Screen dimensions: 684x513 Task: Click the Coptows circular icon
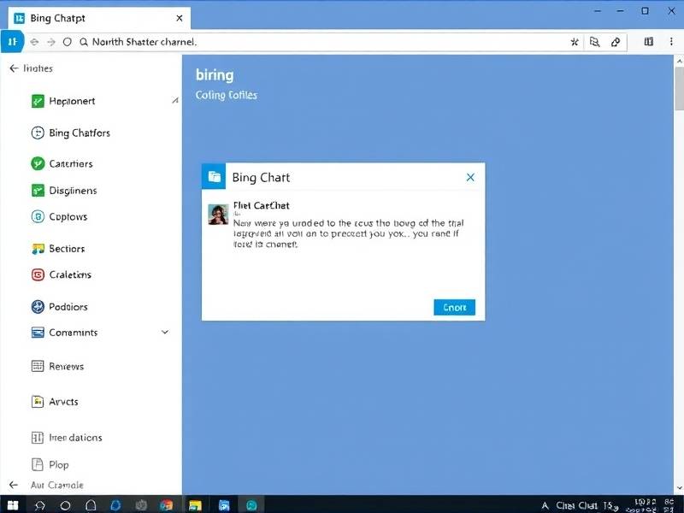pos(37,216)
